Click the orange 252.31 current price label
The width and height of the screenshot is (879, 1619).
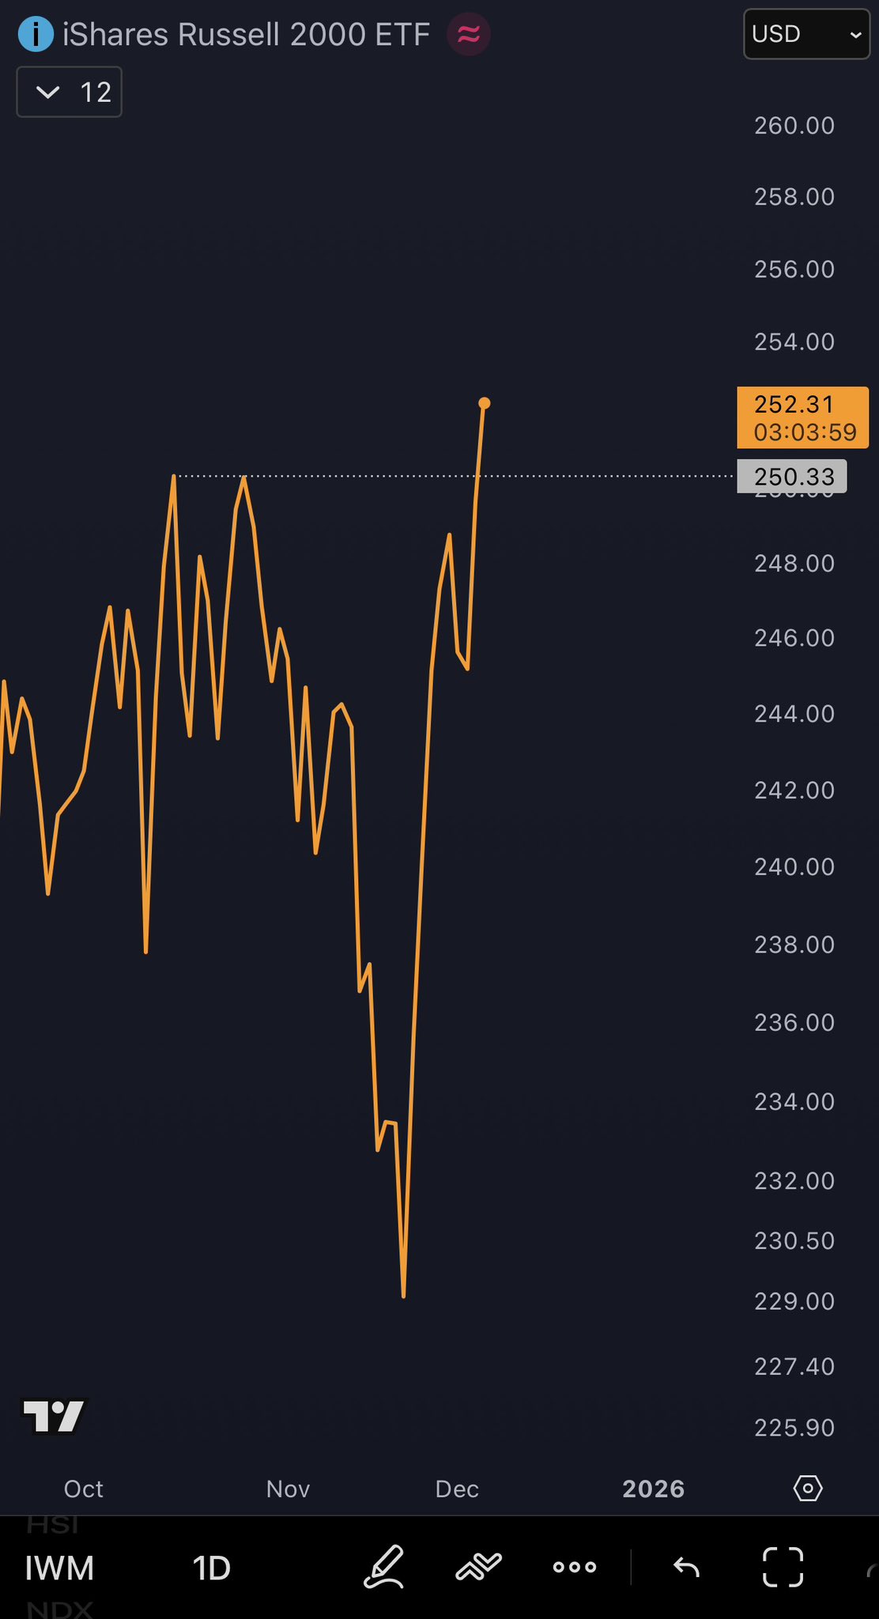click(802, 417)
